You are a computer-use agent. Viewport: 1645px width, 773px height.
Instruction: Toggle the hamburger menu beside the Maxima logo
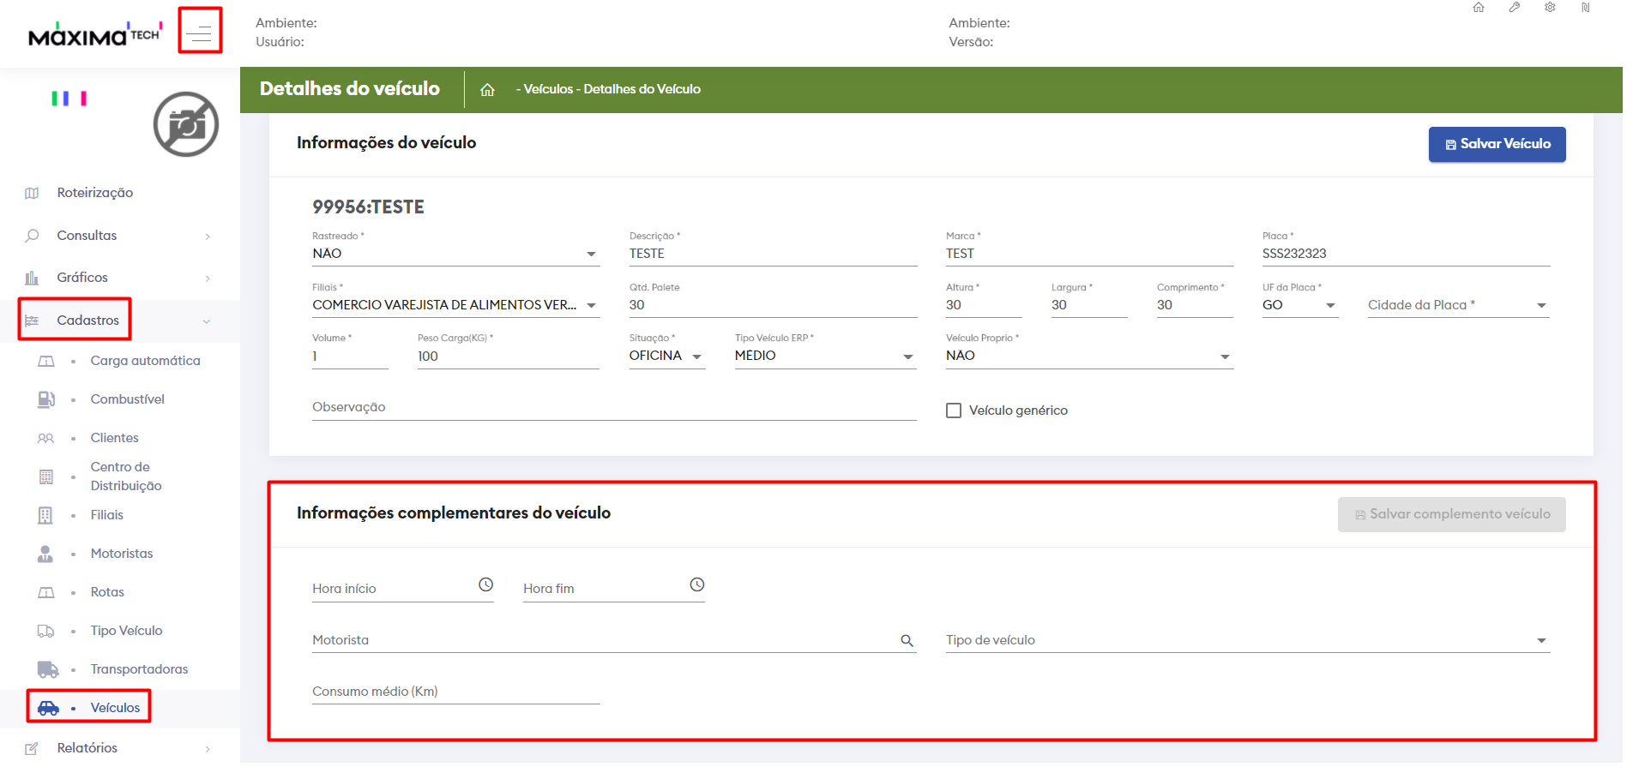200,33
